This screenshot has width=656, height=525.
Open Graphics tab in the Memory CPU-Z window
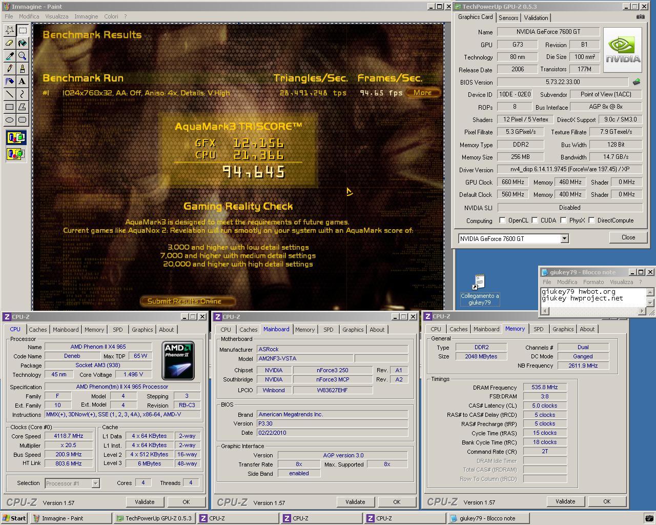563,329
